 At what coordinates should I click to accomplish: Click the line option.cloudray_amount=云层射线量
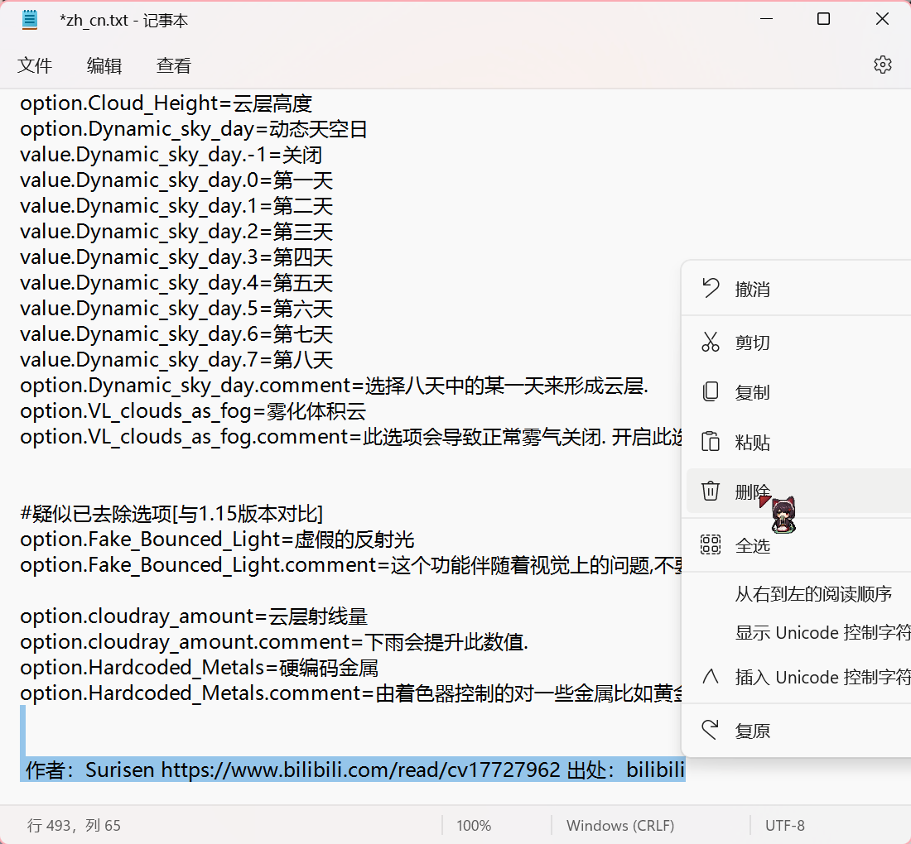194,616
